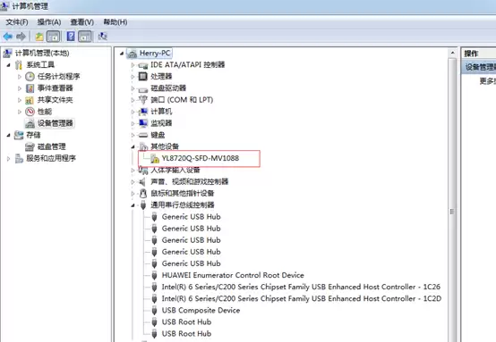Screen dimensions: 496x342
Task: Collapse the 通用串行总线控制器 node
Action: (133, 205)
